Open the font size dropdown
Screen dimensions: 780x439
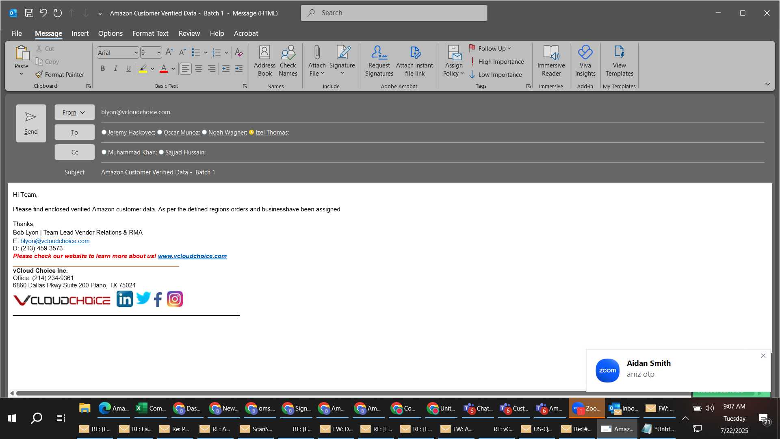click(x=159, y=52)
